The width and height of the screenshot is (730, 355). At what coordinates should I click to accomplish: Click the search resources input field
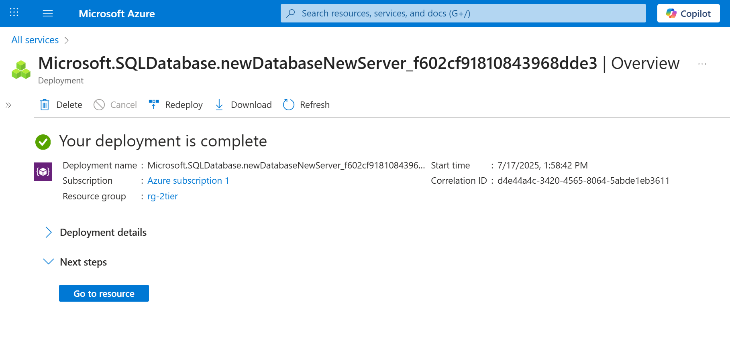pos(463,13)
